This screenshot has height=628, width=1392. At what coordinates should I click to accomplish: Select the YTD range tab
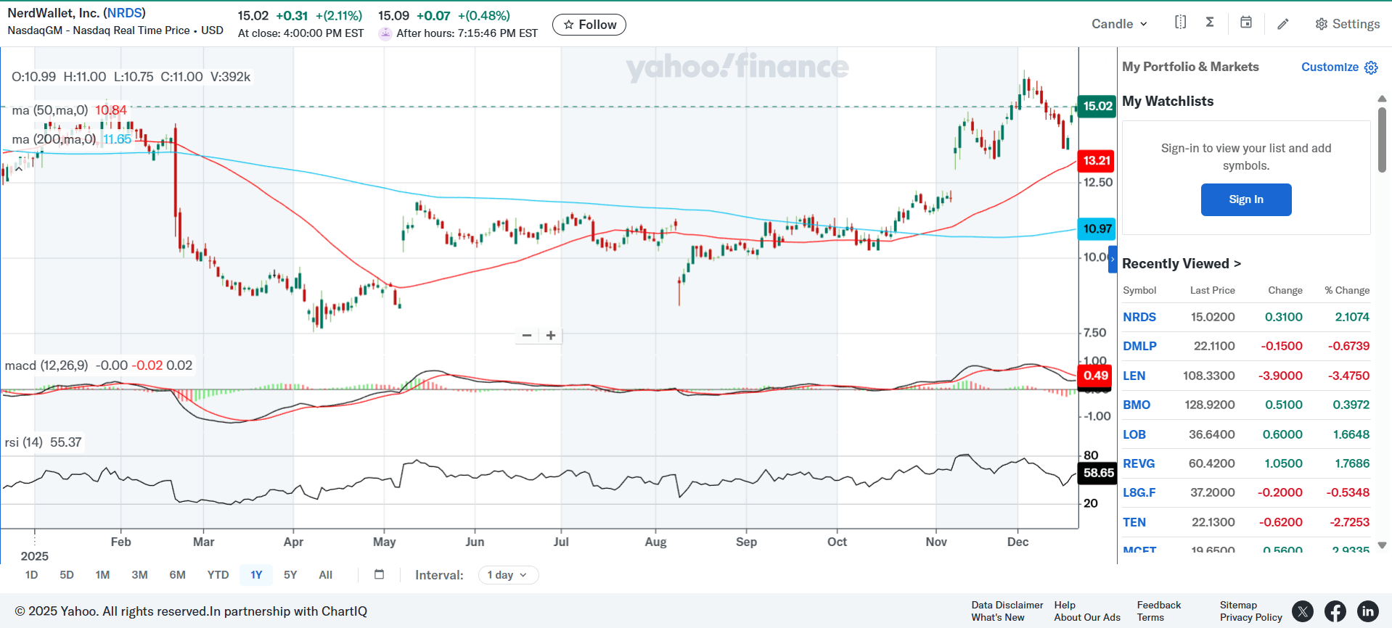click(x=218, y=575)
